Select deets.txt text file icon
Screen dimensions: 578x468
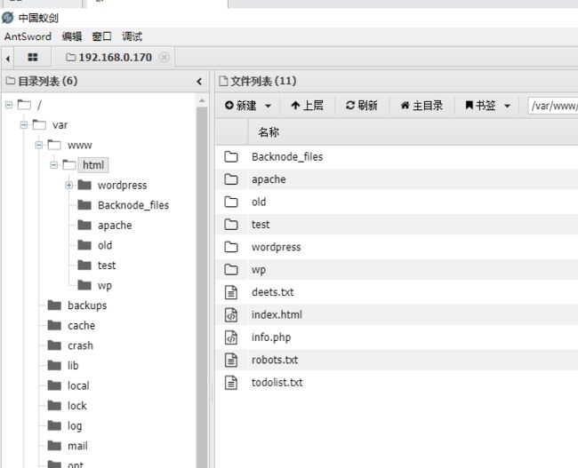pos(231,292)
